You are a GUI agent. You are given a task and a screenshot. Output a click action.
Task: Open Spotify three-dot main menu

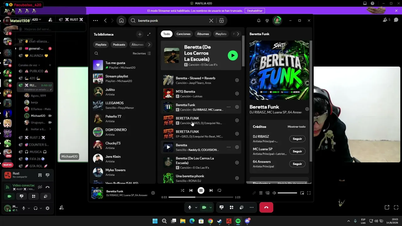(x=95, y=20)
